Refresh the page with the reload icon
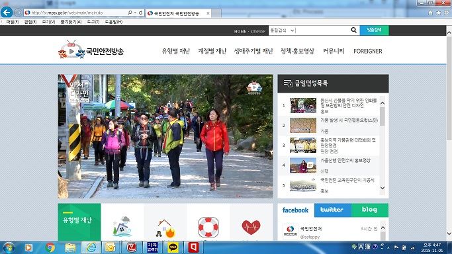The image size is (452, 254). [141, 13]
